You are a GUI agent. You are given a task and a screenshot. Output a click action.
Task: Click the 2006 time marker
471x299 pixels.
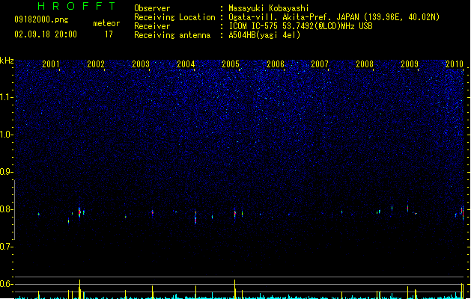pos(276,64)
